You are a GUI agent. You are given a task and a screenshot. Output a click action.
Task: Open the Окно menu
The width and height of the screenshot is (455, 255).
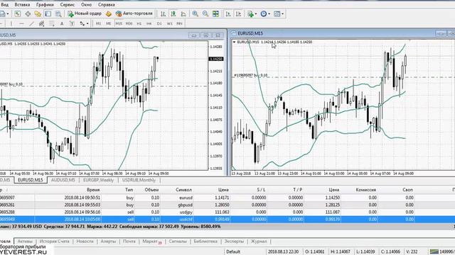(87, 5)
